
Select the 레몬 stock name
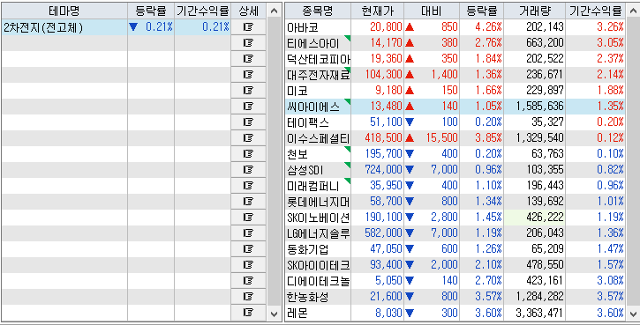tap(297, 314)
